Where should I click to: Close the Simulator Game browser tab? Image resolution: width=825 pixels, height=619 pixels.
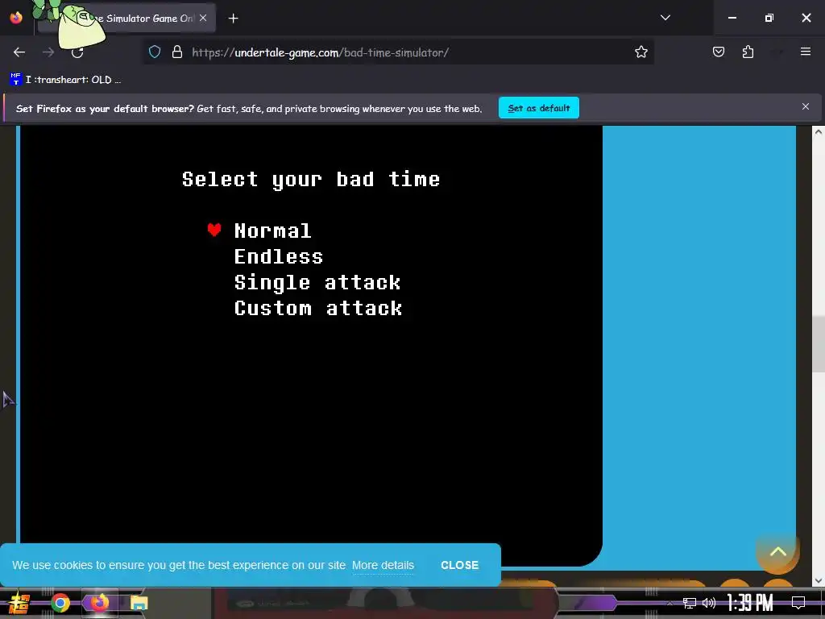pos(203,18)
